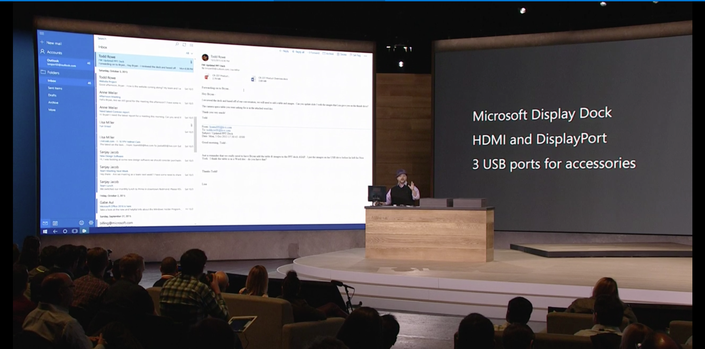This screenshot has width=705, height=349.
Task: Open the Archive folder in sidebar
Action: 53,103
